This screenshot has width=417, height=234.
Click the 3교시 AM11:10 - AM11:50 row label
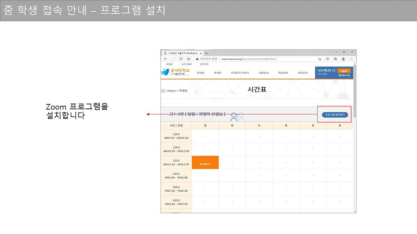pyautogui.click(x=176, y=163)
